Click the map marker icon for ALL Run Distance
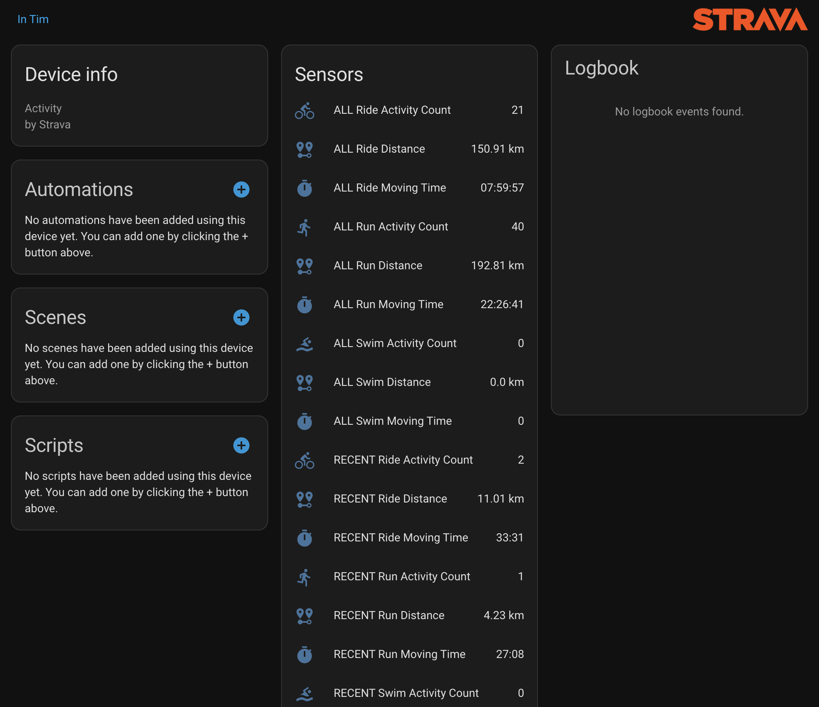 tap(305, 266)
